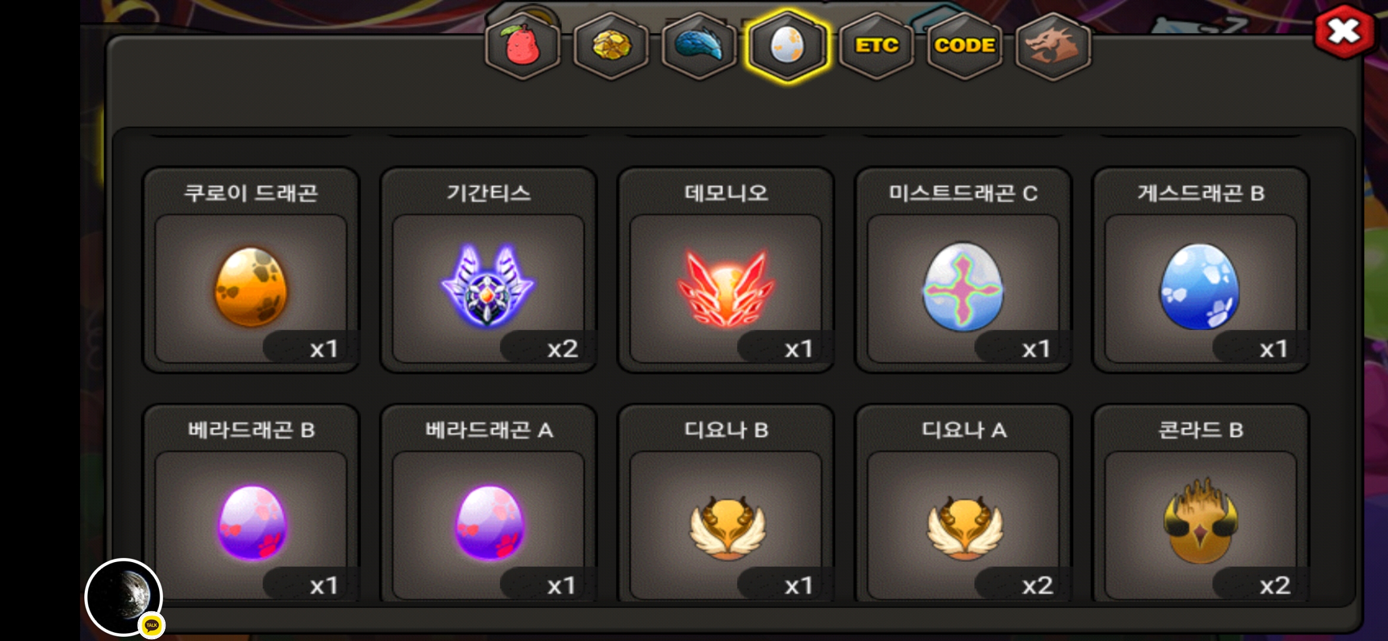The height and width of the screenshot is (641, 1388).
Task: Open the red fruit food tab
Action: pyautogui.click(x=523, y=46)
